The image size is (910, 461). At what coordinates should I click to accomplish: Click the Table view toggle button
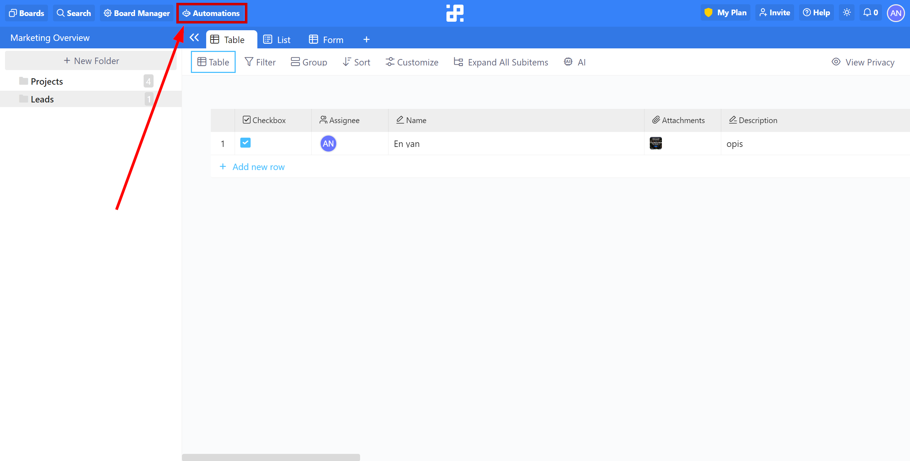(213, 62)
